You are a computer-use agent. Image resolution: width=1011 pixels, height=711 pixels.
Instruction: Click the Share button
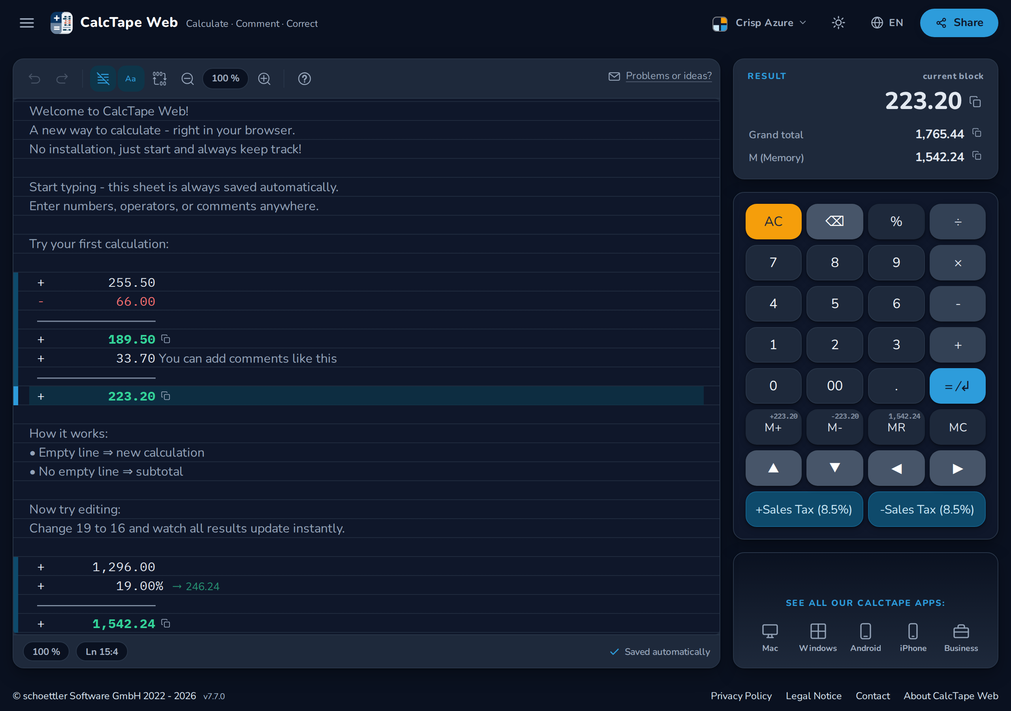coord(958,23)
